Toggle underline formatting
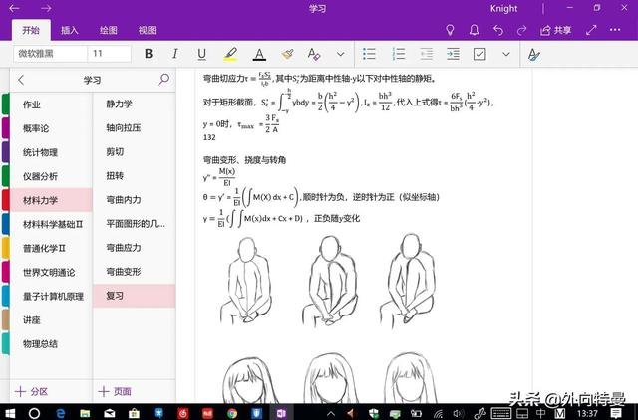 coord(201,54)
